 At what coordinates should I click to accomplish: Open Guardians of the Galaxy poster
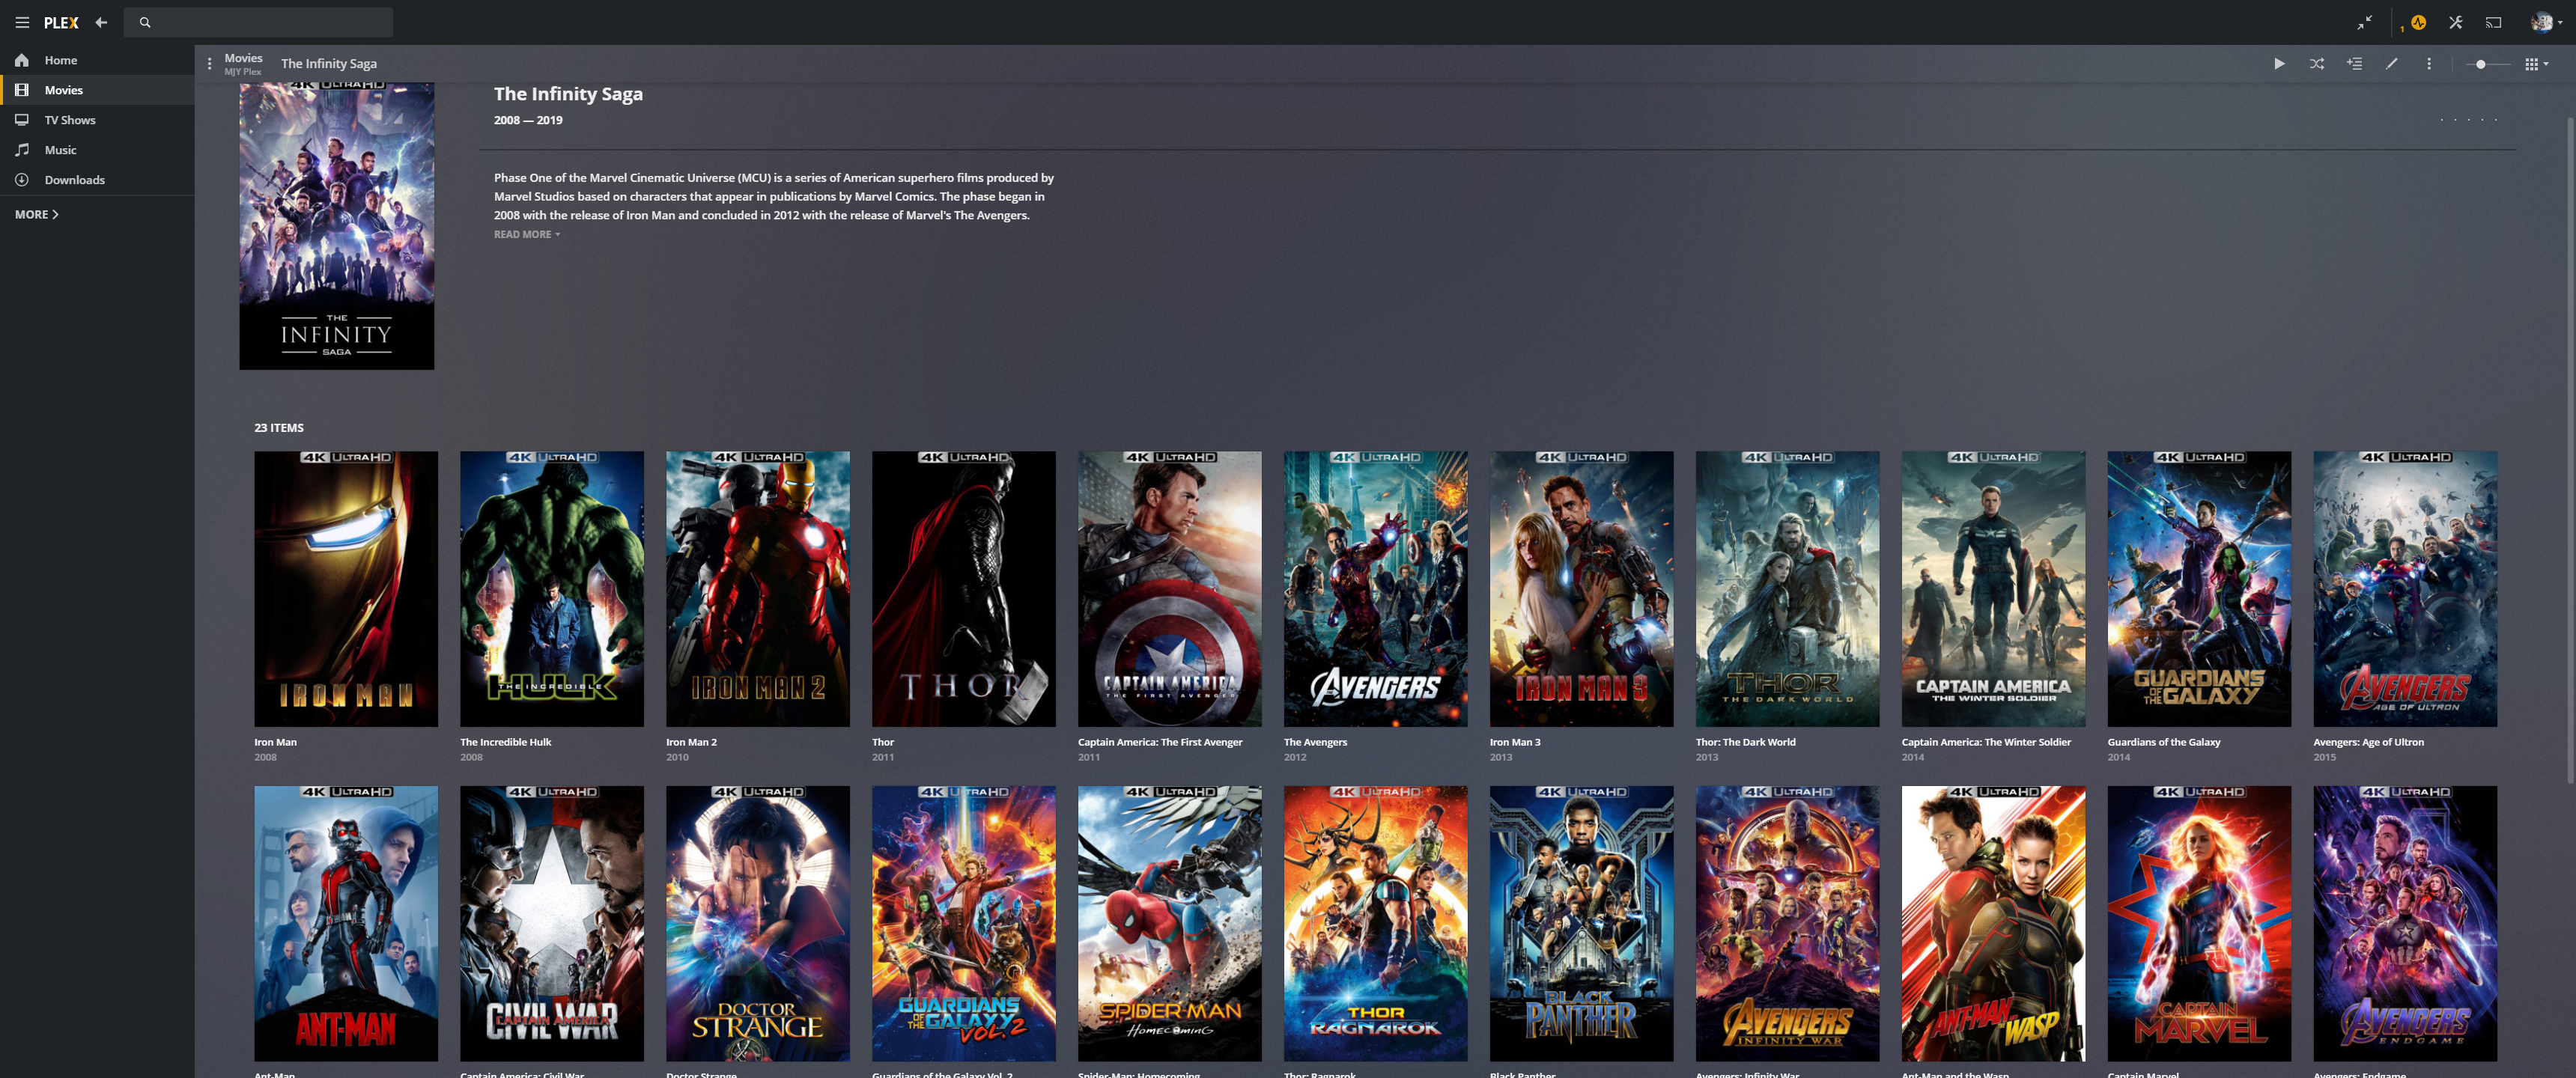pos(2199,589)
